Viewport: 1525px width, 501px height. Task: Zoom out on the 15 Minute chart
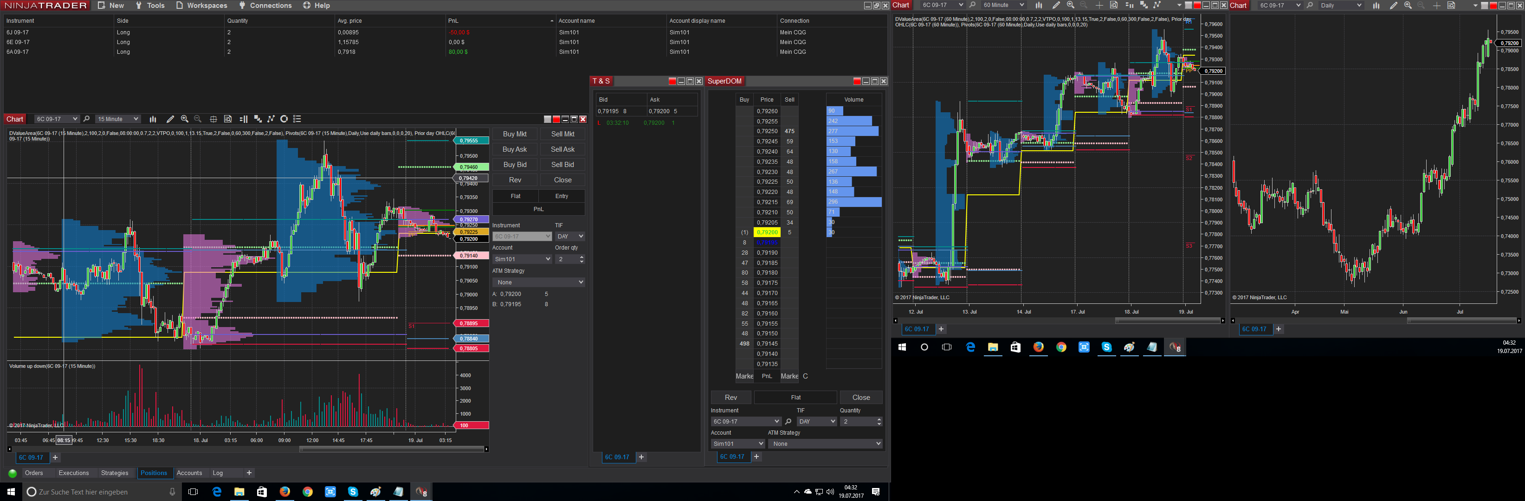coord(198,119)
